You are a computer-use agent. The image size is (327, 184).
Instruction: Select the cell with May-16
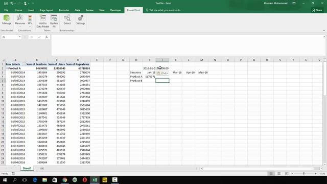202,73
